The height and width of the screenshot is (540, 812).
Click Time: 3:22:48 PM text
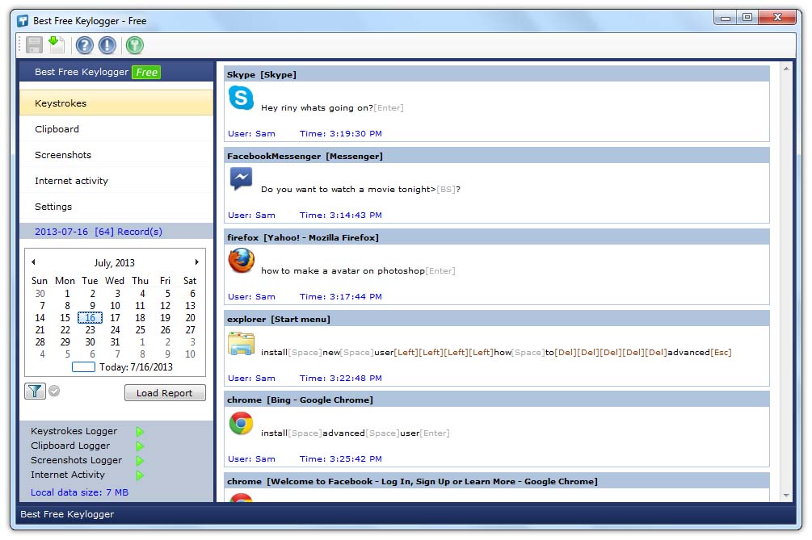(341, 378)
